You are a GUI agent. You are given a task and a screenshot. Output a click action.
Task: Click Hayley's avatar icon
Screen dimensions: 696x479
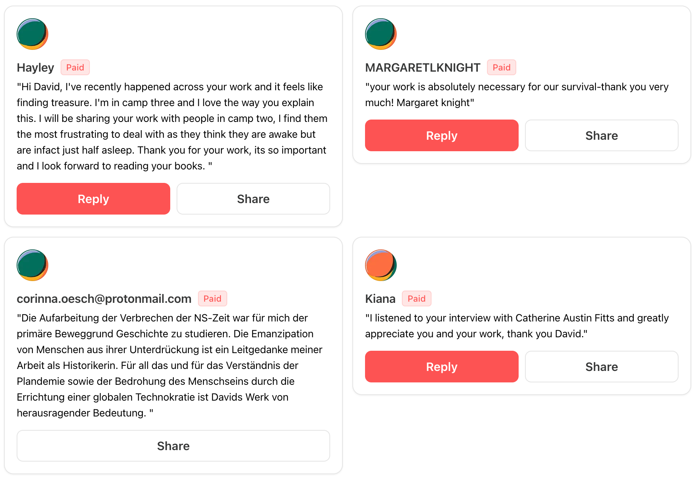(x=32, y=34)
